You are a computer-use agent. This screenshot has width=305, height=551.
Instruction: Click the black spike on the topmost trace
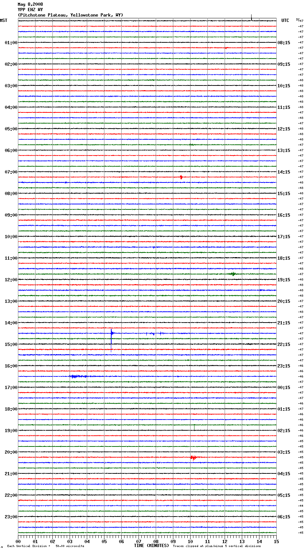(252, 18)
